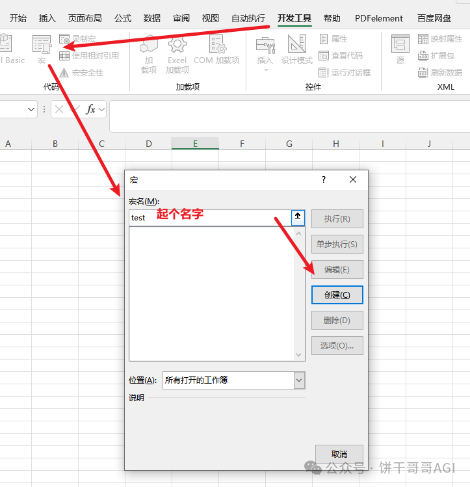Viewport: 470px width, 487px height.
Task: Toggle 使用相对引用 relative reference
Action: click(89, 56)
